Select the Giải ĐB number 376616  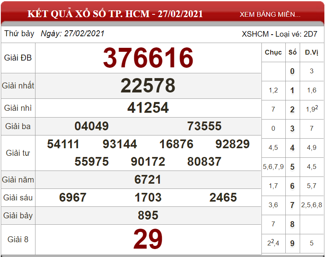coord(148,58)
